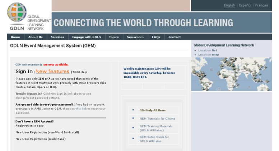Click the world map thumbnail

pyautogui.click(x=231, y=74)
